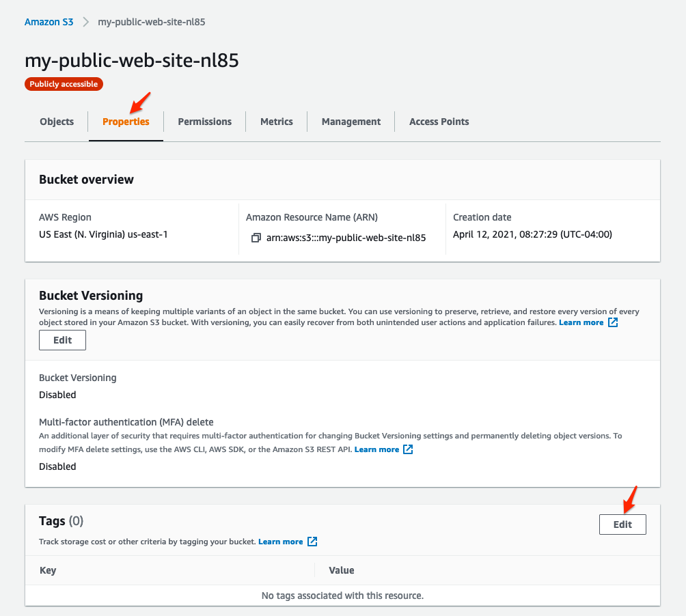Open external link icon beside Versioning Learn more
Viewport: 686px width, 616px height.
point(613,322)
